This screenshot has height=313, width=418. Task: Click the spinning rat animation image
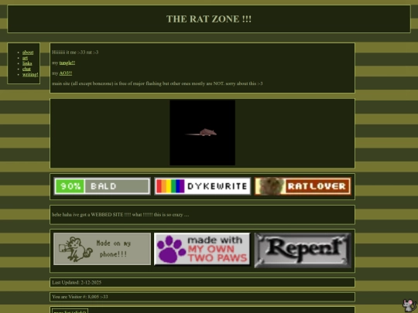tap(202, 133)
